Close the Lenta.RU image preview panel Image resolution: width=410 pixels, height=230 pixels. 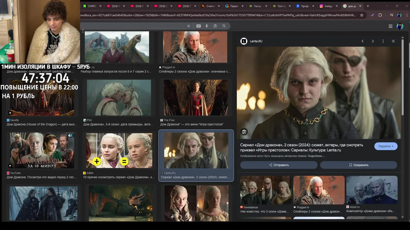click(393, 41)
